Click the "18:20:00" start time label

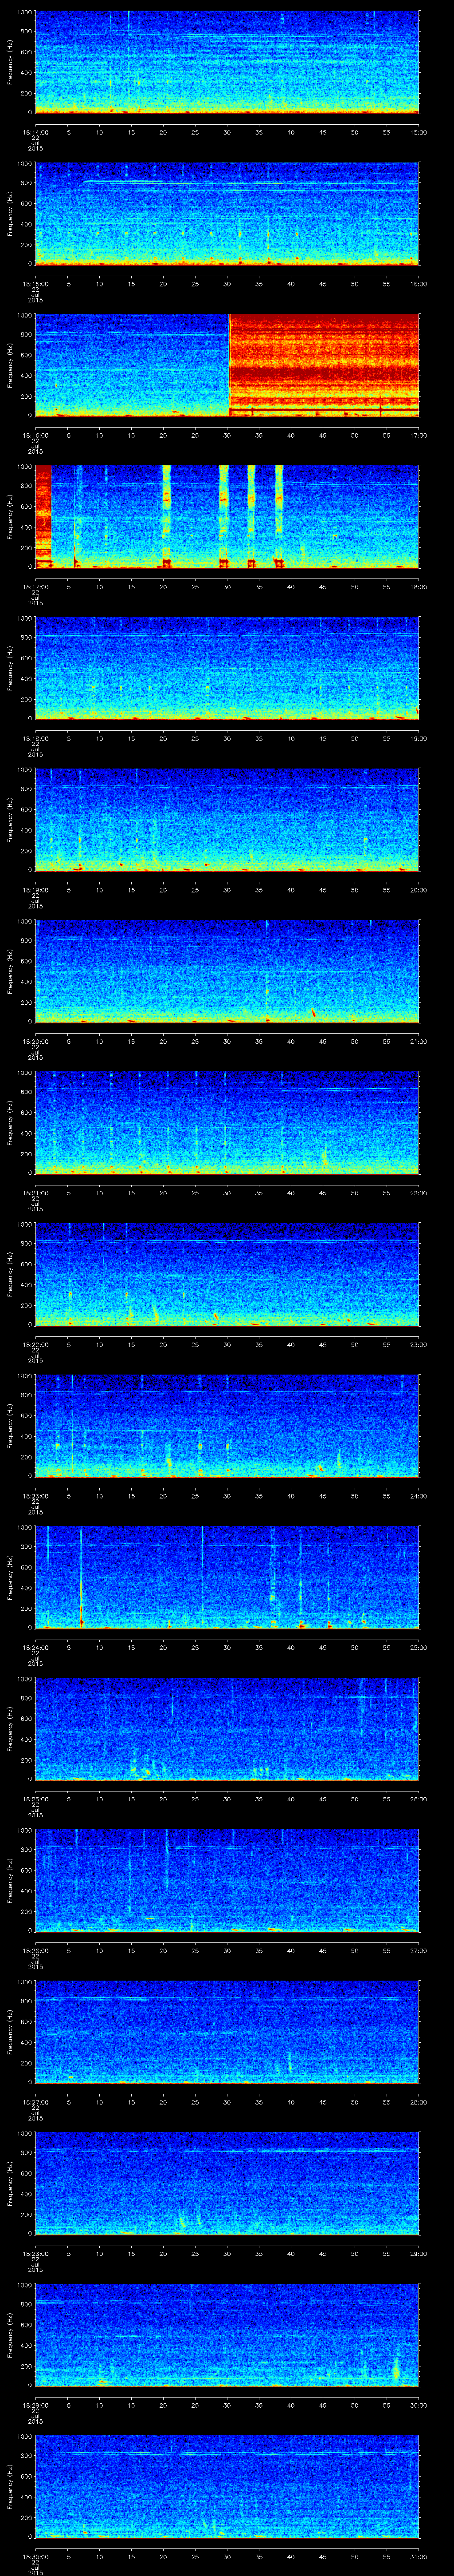click(x=35, y=1041)
